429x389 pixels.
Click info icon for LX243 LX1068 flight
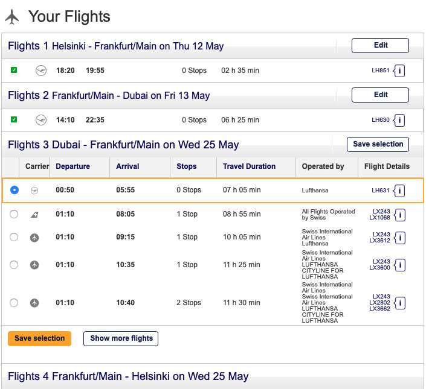(x=399, y=215)
